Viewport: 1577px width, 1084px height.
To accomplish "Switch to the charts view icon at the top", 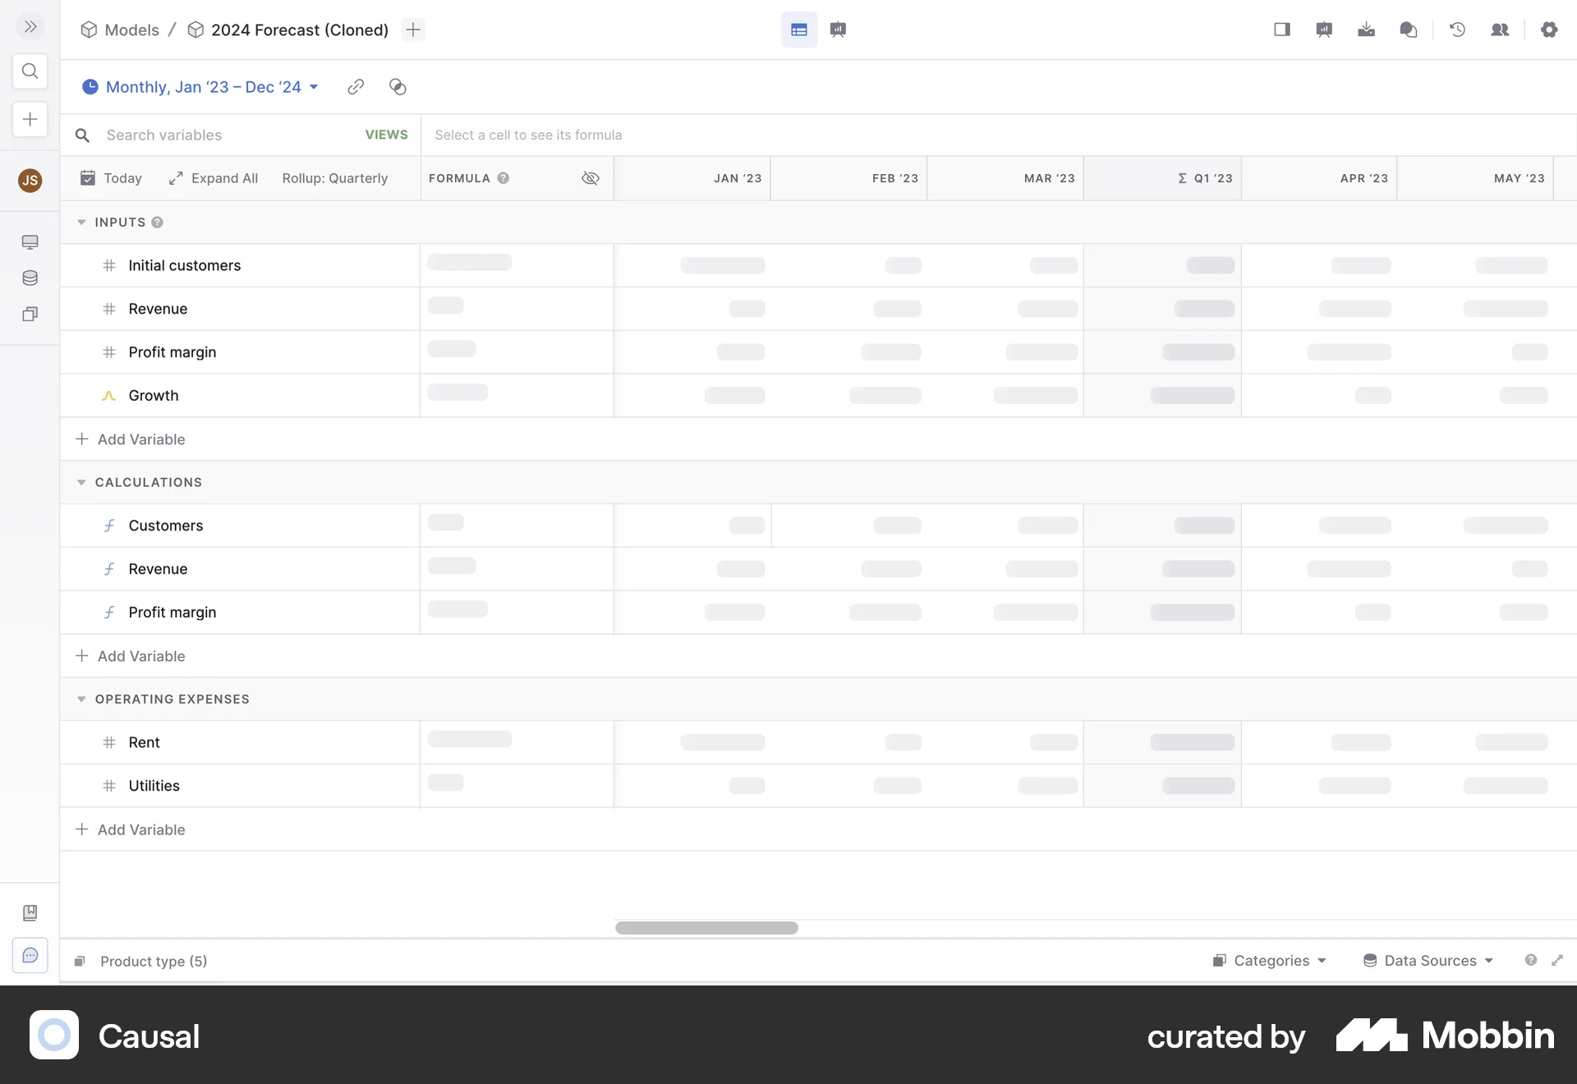I will [839, 30].
